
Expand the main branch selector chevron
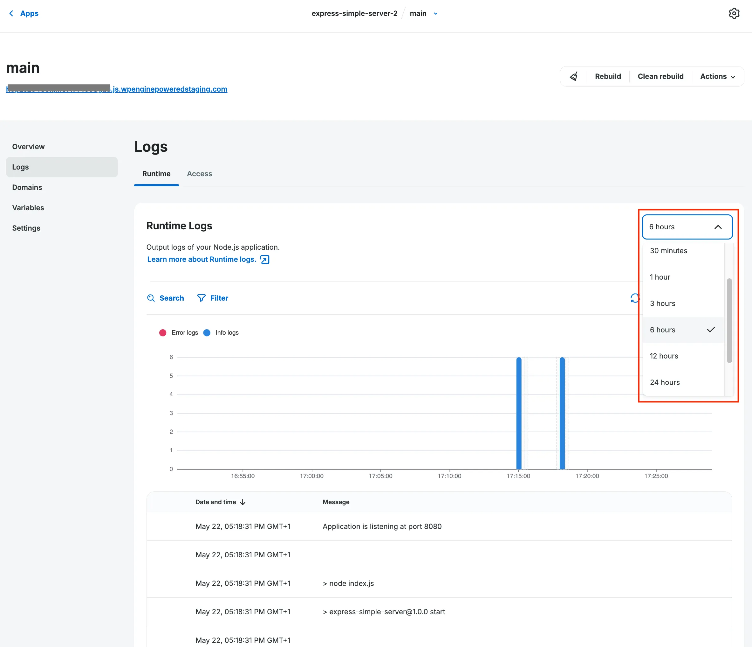[x=435, y=13]
